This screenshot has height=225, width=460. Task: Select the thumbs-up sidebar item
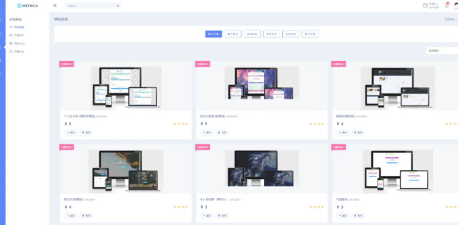click(x=16, y=35)
